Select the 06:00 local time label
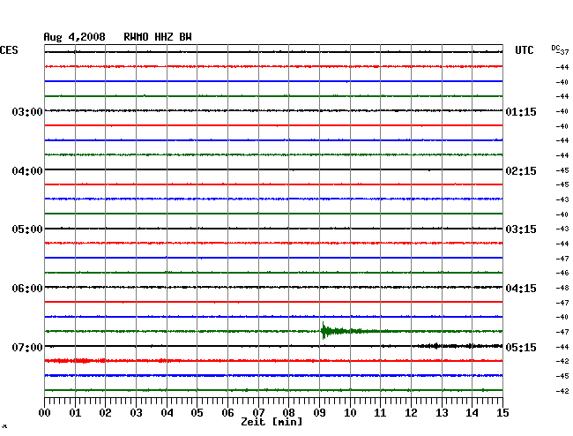 click(27, 289)
